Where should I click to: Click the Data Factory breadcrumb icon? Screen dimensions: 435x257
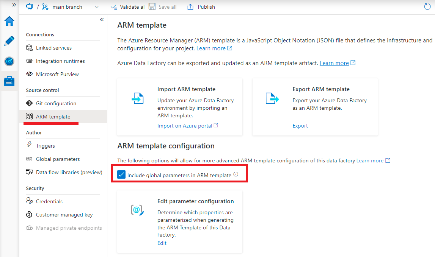click(30, 6)
